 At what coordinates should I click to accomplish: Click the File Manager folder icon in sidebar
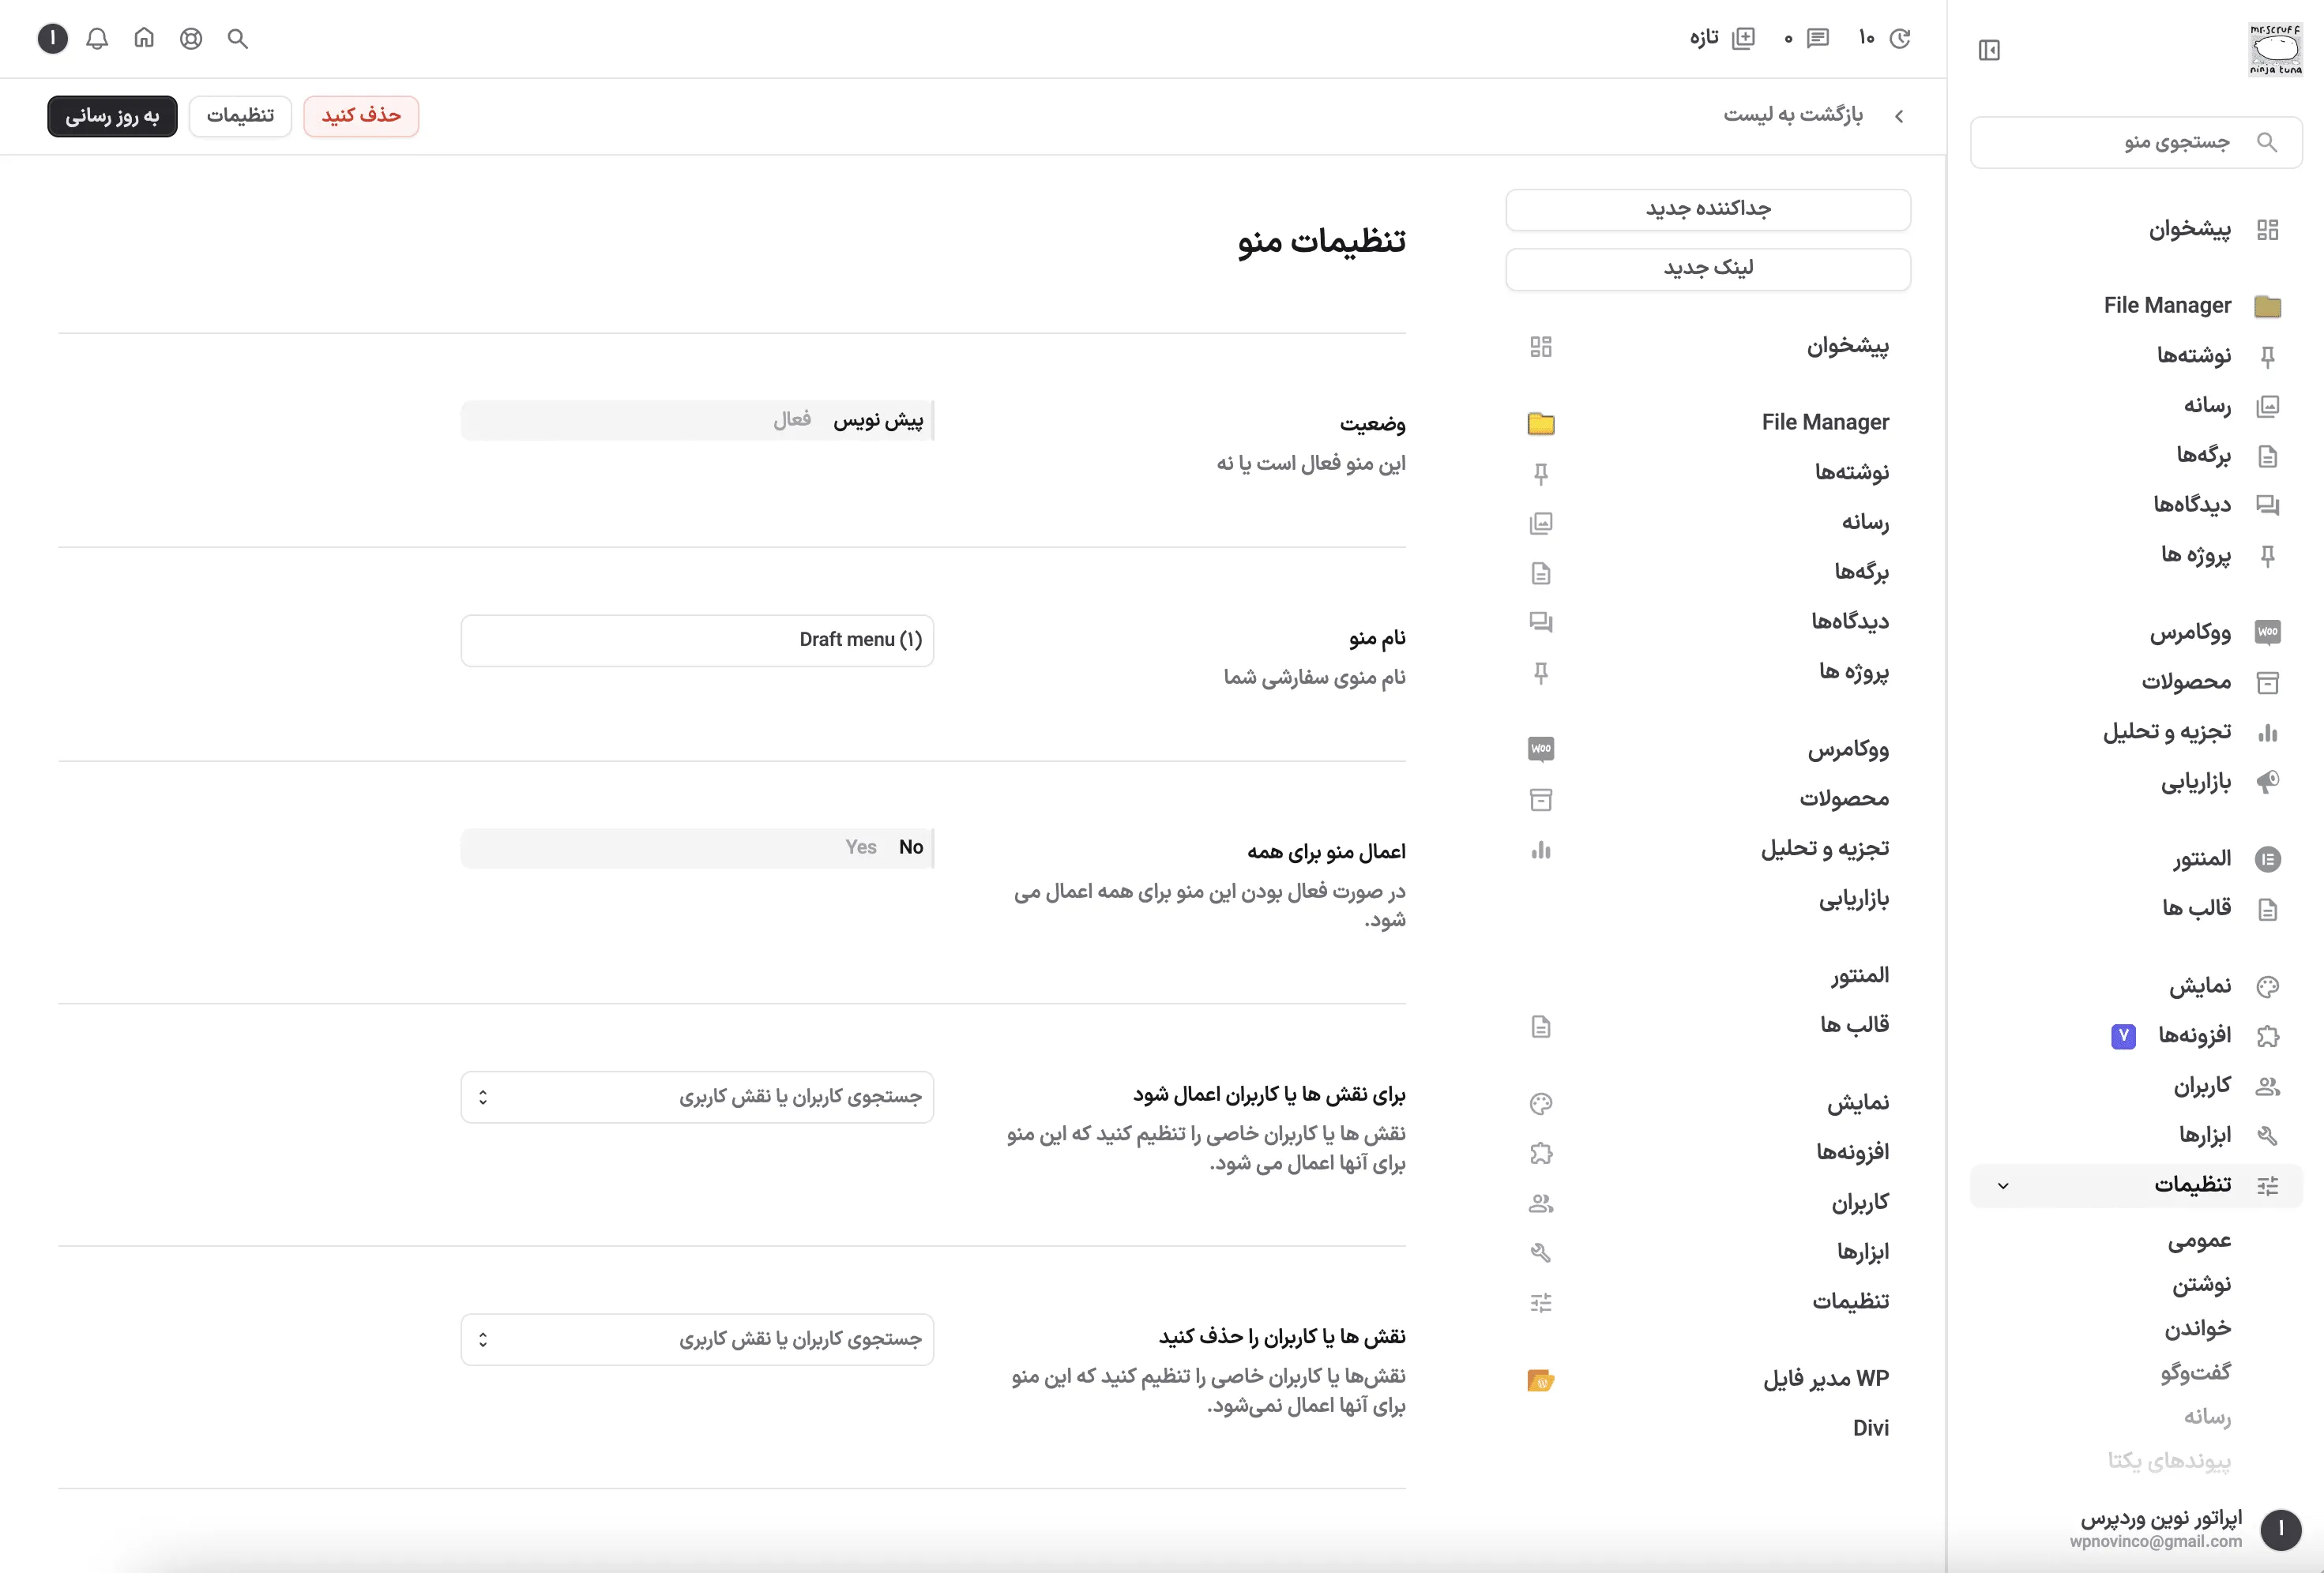(x=2267, y=306)
